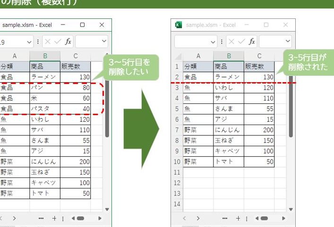Click scroll right arrow in left window

click(100, 219)
